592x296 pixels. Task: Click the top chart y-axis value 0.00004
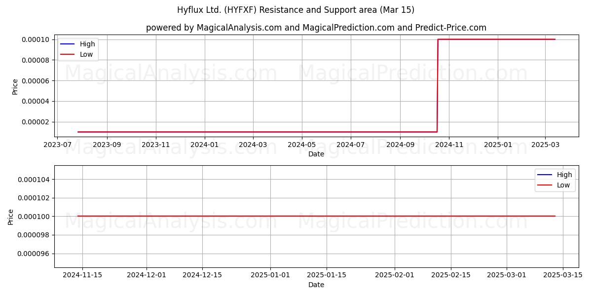click(x=36, y=102)
